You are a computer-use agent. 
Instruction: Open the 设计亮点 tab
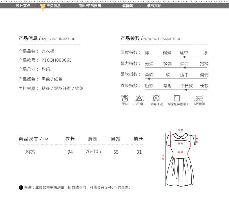[x=23, y=6]
